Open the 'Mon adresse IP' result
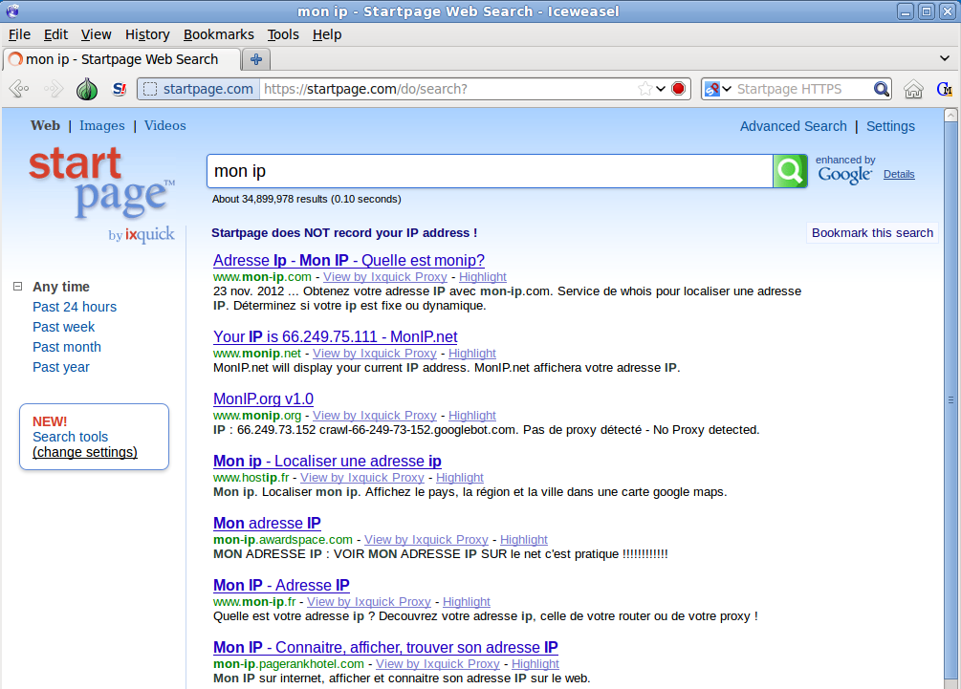This screenshot has width=961, height=689. [267, 523]
